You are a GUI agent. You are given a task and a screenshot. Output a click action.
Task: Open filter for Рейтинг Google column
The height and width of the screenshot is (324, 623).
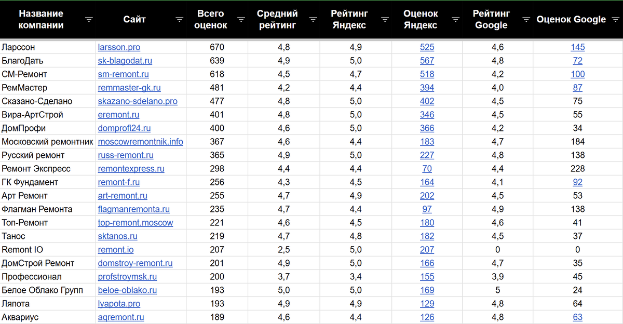(526, 20)
